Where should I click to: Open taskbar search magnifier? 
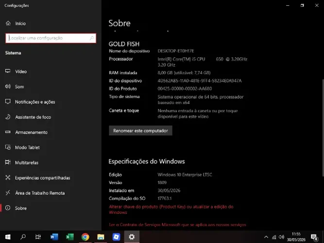23,237
